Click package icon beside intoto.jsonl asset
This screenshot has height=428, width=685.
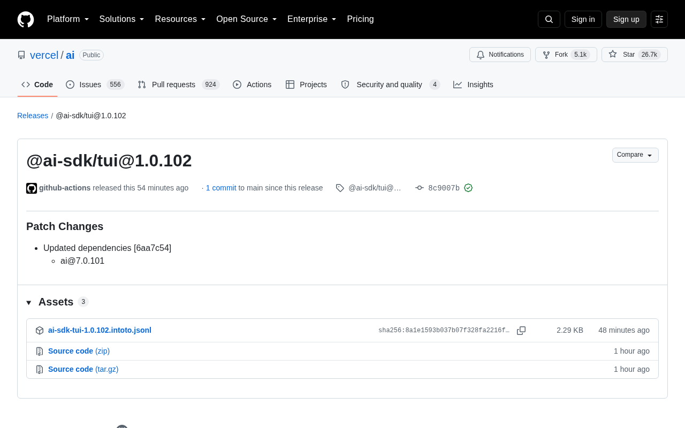[x=40, y=331]
